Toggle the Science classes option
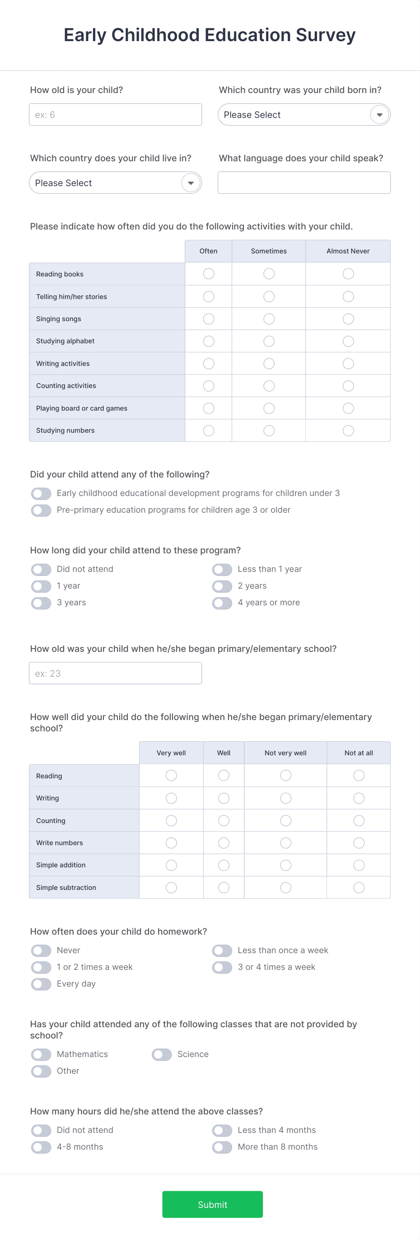Image resolution: width=420 pixels, height=1240 pixels. (162, 1054)
